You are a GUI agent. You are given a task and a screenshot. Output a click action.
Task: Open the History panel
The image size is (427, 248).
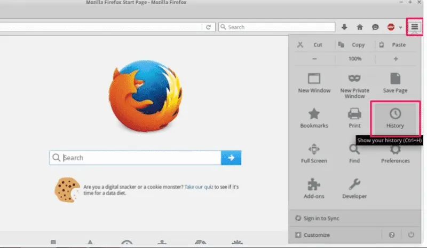[x=395, y=118]
